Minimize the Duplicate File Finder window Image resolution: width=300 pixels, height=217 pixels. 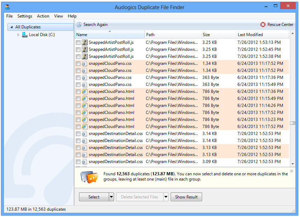coord(266,6)
